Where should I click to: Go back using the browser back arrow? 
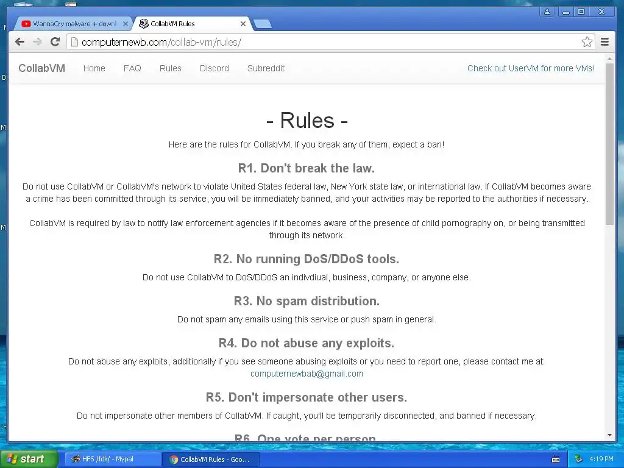(x=19, y=42)
